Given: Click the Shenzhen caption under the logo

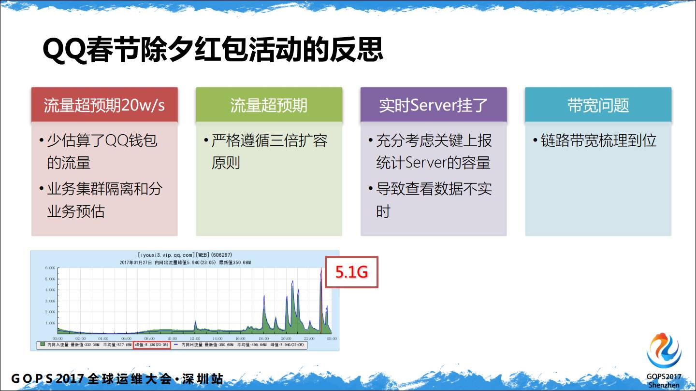Looking at the screenshot, I should click(664, 385).
